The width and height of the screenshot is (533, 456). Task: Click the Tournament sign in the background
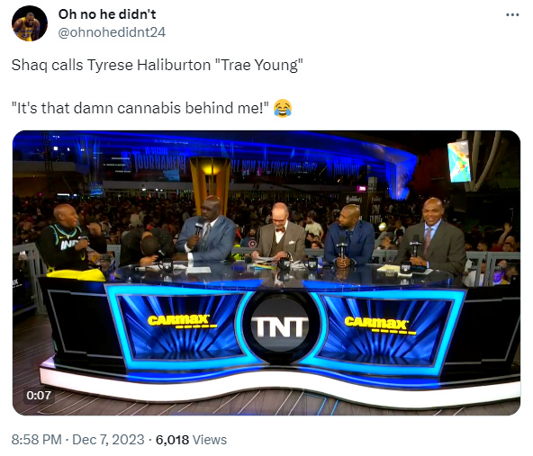click(x=158, y=160)
